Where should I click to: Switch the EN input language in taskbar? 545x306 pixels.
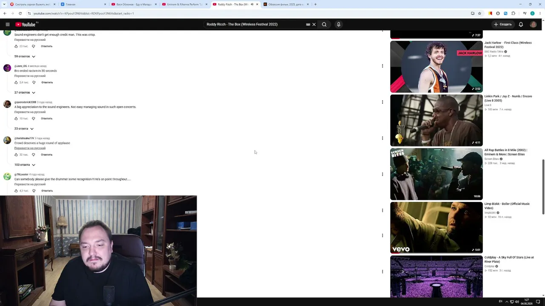point(501,302)
